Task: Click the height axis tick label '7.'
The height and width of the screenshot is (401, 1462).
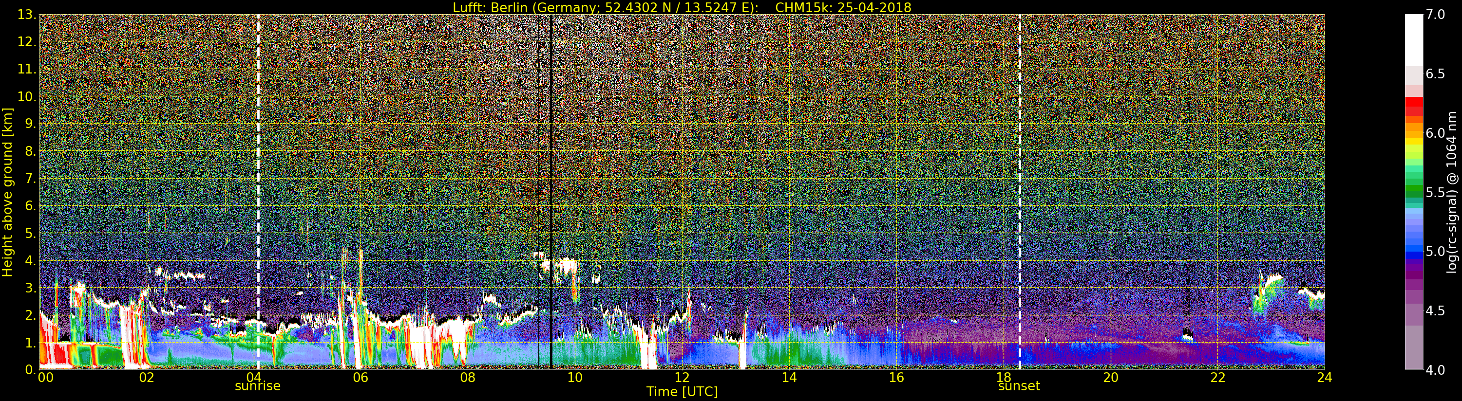Action: click(30, 179)
